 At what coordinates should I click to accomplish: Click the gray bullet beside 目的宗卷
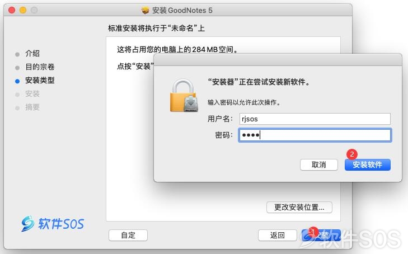click(x=17, y=68)
